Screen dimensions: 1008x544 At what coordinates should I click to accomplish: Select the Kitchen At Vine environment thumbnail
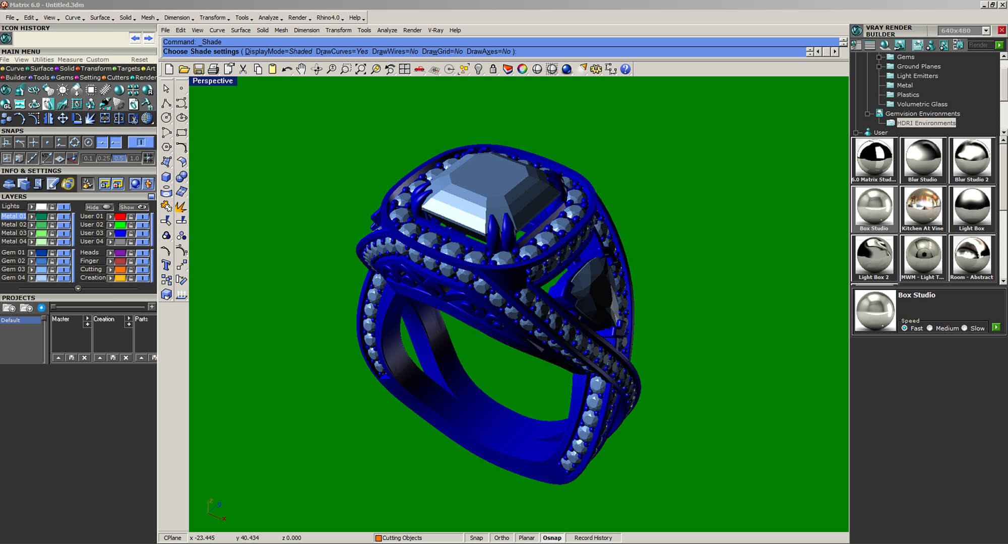tap(923, 207)
